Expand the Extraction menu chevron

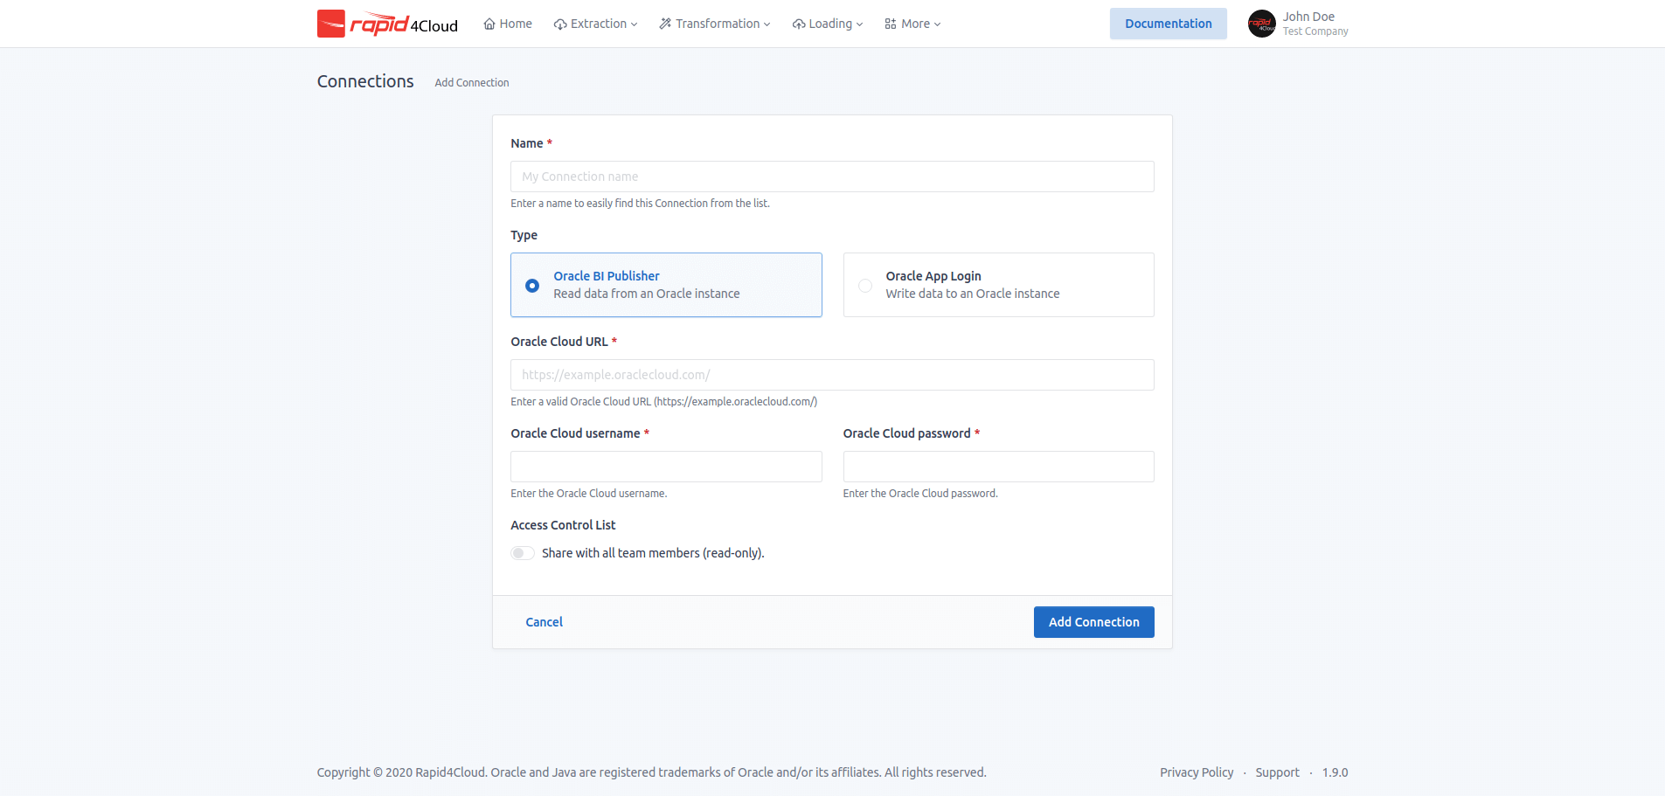(x=634, y=24)
